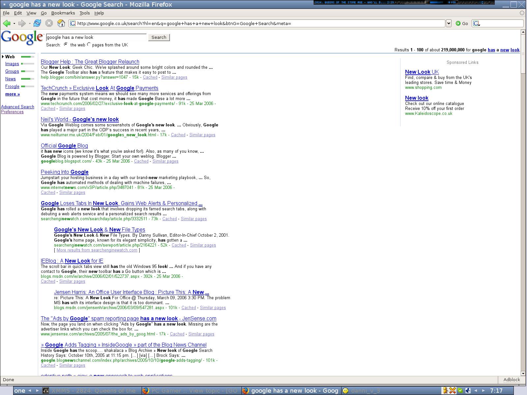The height and width of the screenshot is (395, 527).
Task: Open Cached link for Neil's World result
Action: [x=178, y=135]
